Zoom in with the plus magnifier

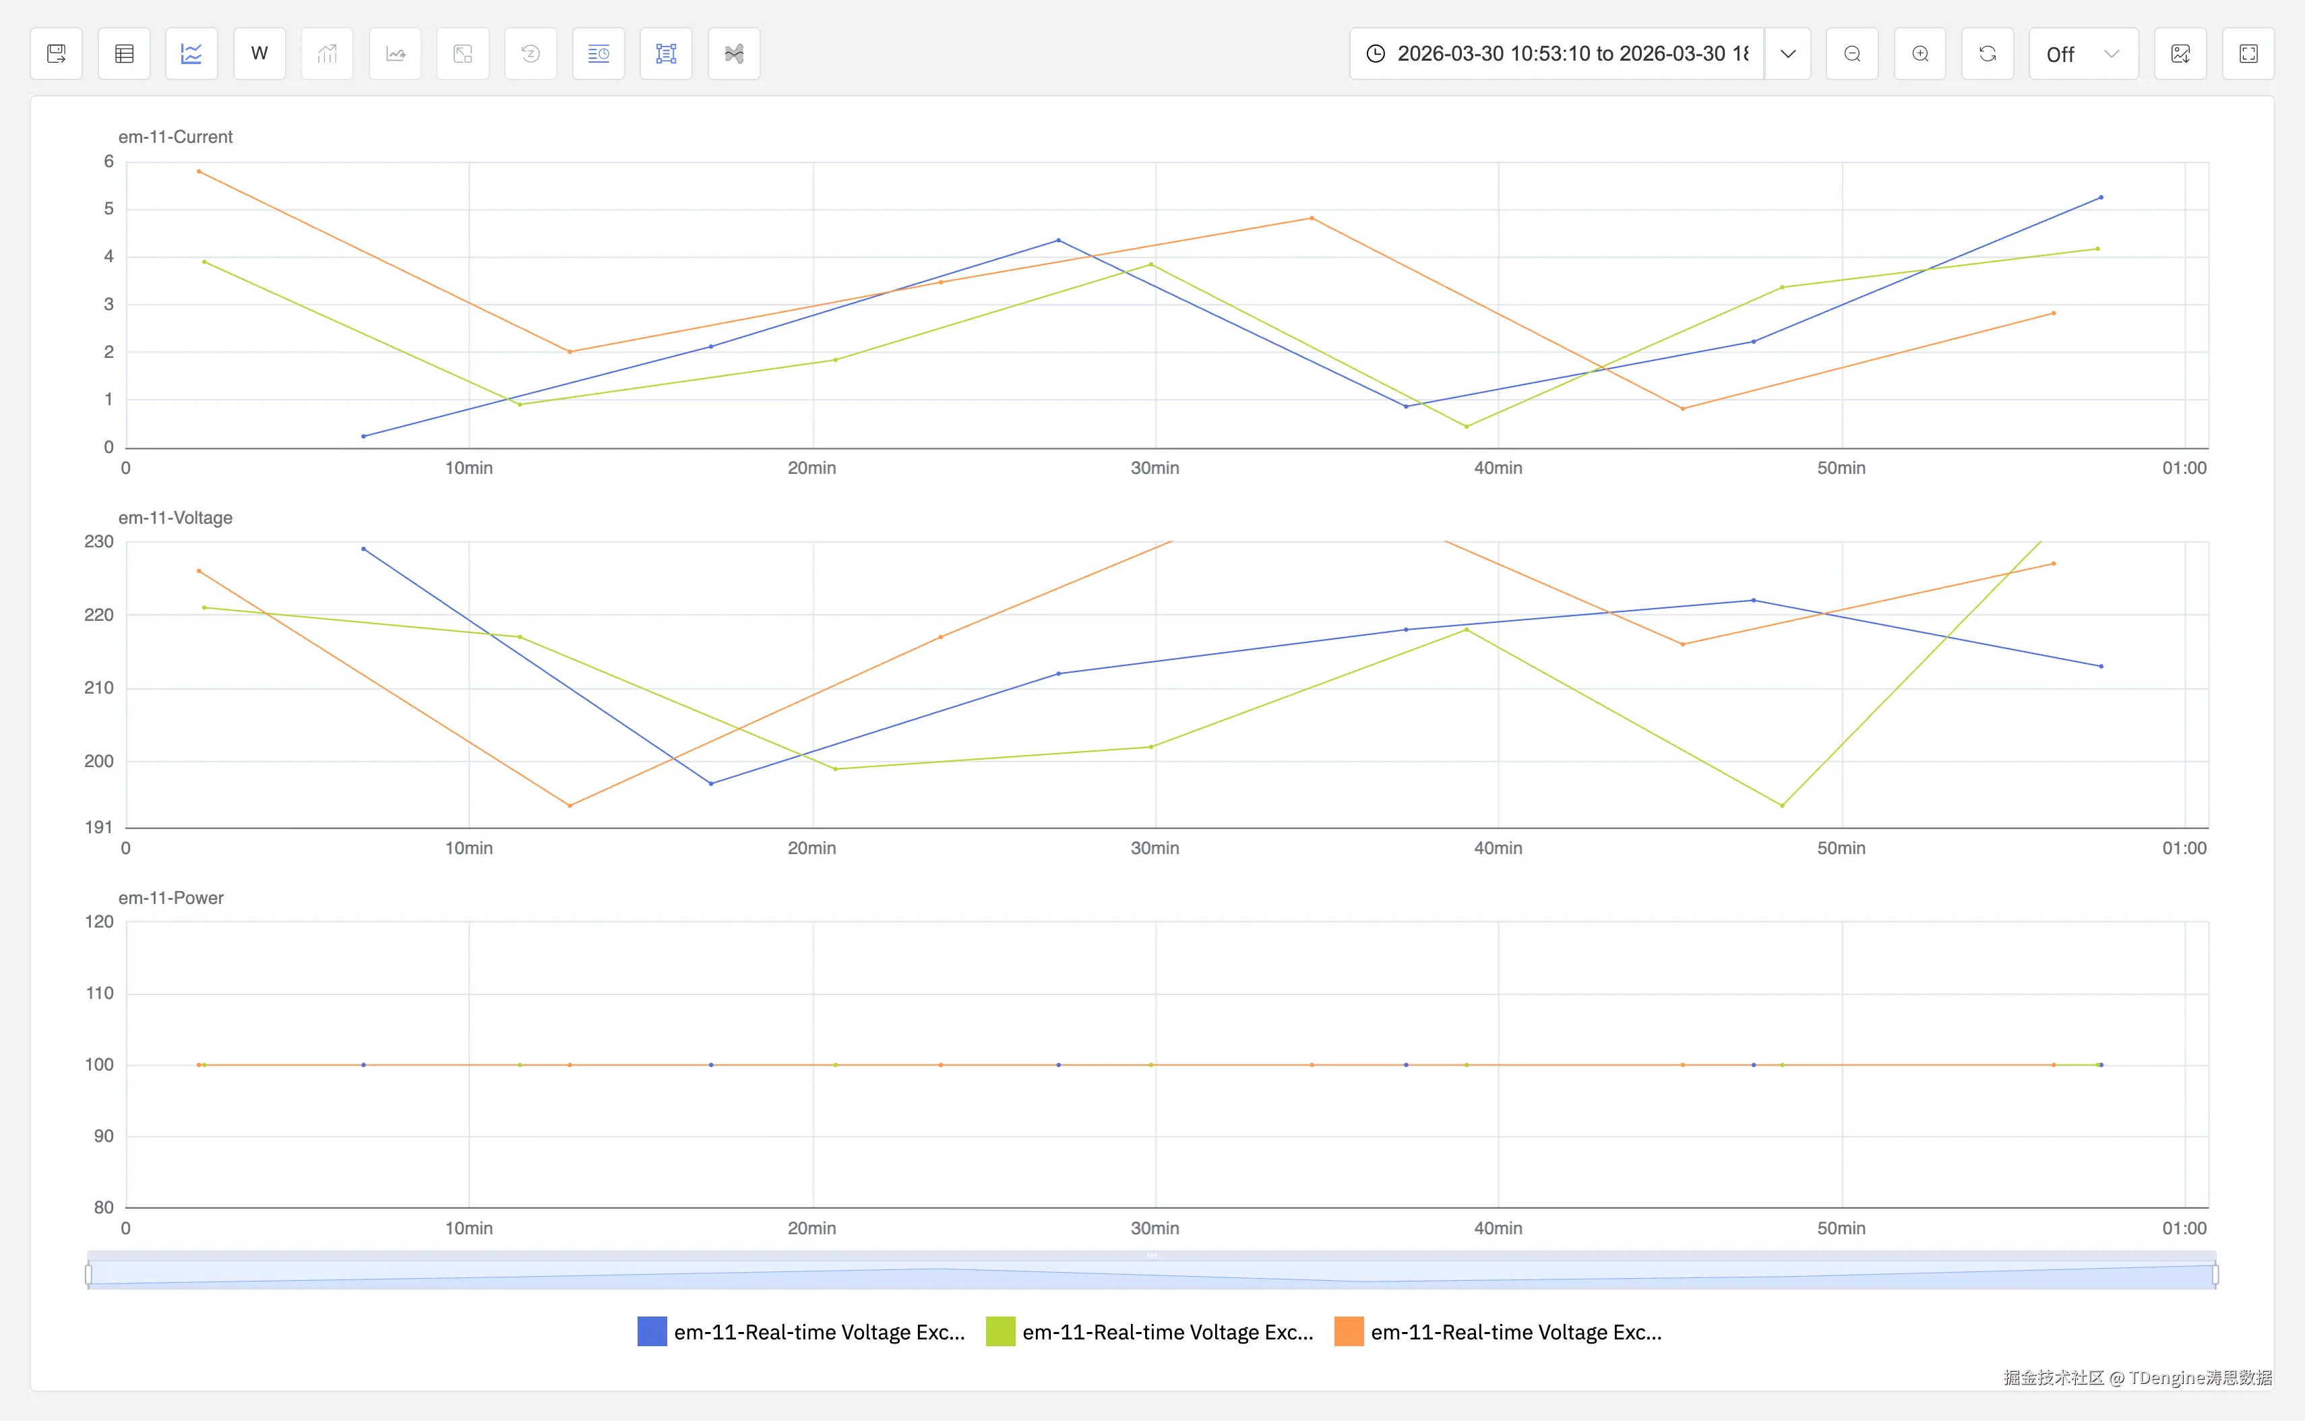1919,53
